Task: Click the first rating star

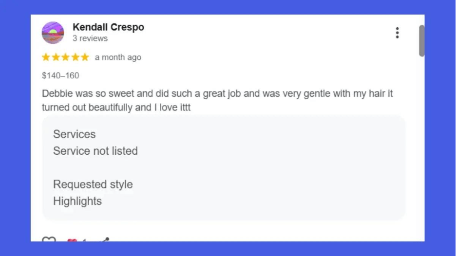Action: 46,57
